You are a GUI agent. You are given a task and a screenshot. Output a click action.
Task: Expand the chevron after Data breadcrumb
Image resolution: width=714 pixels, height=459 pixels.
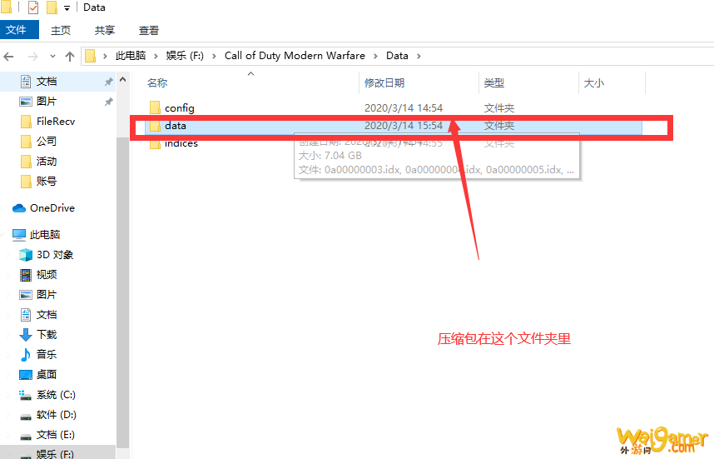419,56
